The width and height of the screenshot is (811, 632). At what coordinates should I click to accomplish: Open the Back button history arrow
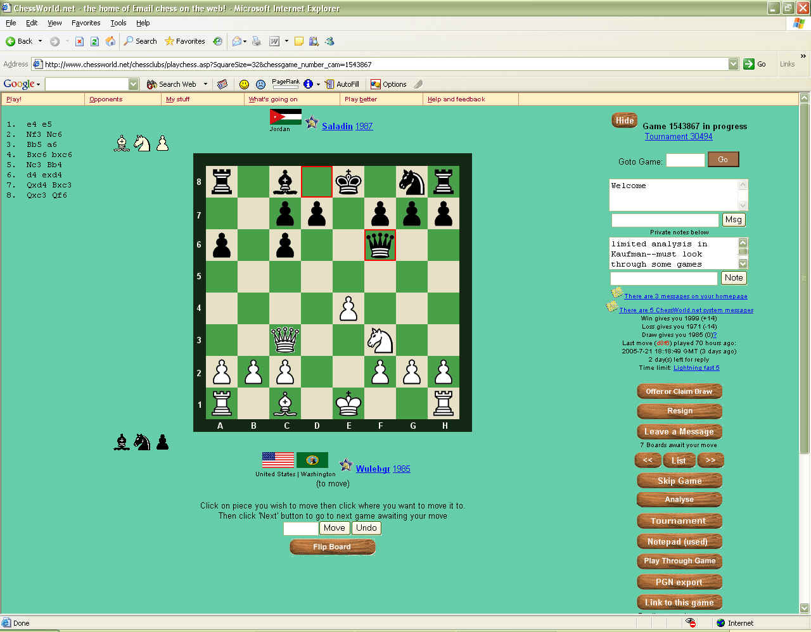40,41
